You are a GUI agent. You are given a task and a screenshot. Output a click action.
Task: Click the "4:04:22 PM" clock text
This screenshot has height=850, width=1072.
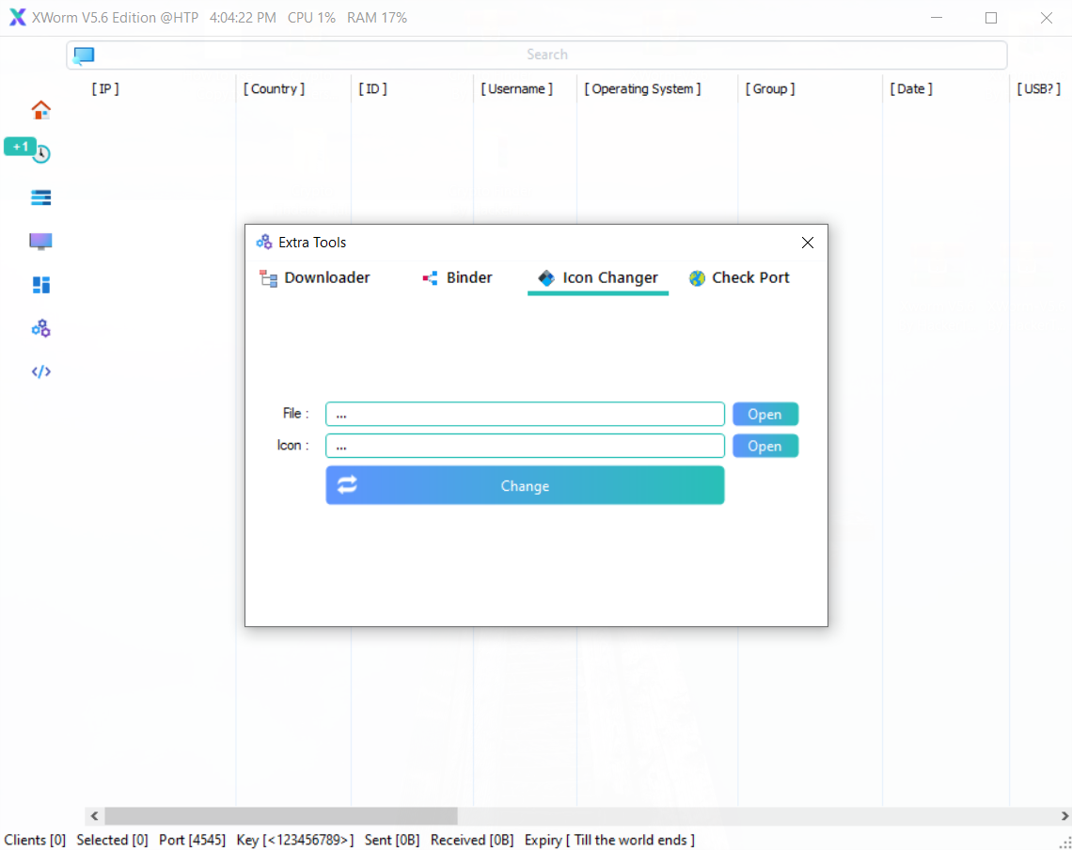(243, 18)
